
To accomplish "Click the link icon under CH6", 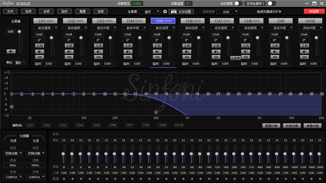I will tap(187, 57).
